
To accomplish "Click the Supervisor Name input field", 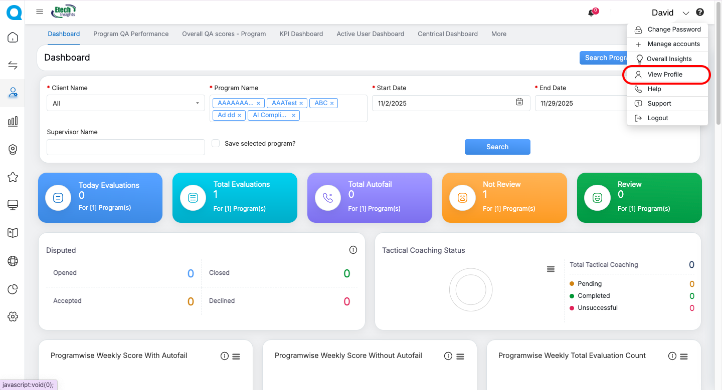I will coord(125,147).
